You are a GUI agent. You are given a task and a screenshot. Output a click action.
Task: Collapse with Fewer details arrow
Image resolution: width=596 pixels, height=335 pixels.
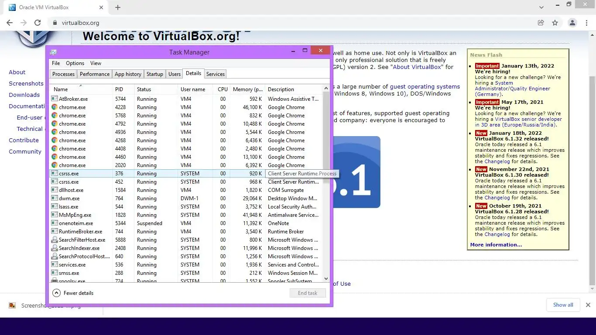click(x=56, y=293)
